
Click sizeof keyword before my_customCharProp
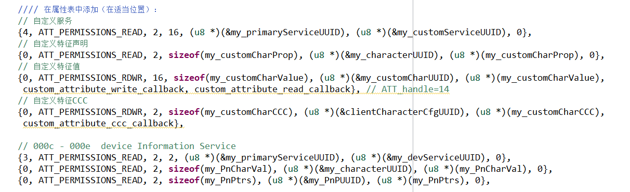click(x=184, y=55)
